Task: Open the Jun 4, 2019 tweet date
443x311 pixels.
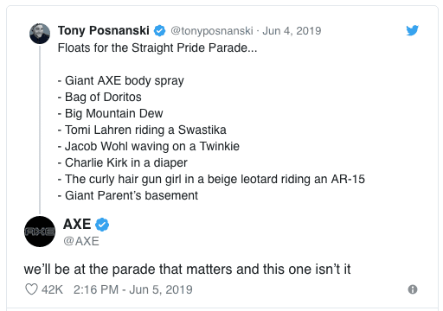Action: point(292,31)
